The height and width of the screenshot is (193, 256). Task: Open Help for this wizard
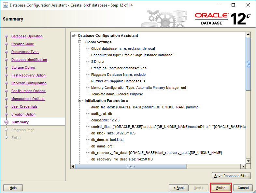click(13, 188)
